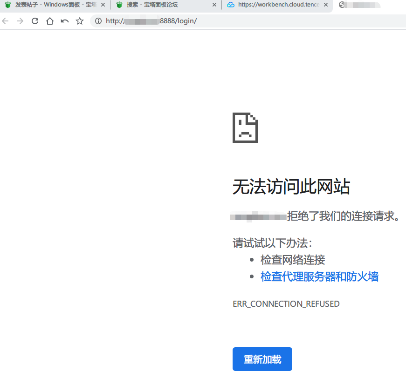Close the workbench.cloud.tencent tab
Screen dimensions: 406x377
tap(326, 5)
